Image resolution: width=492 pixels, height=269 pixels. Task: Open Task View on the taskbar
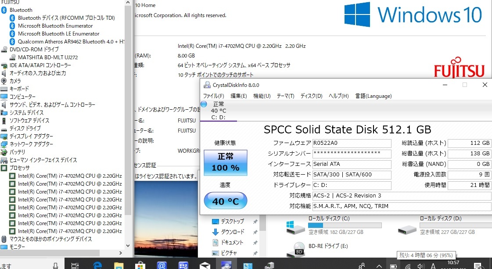(75, 265)
